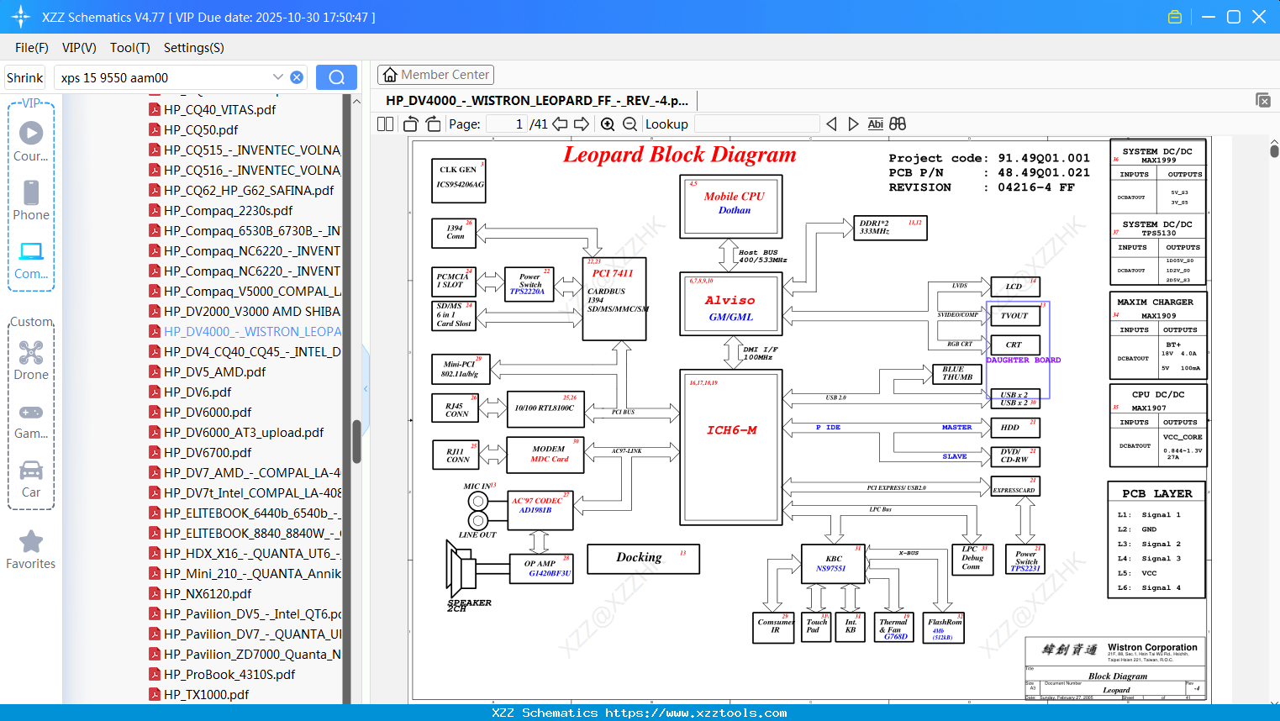Collapse the file list side panel handle
The height and width of the screenshot is (721, 1280).
coord(366,388)
